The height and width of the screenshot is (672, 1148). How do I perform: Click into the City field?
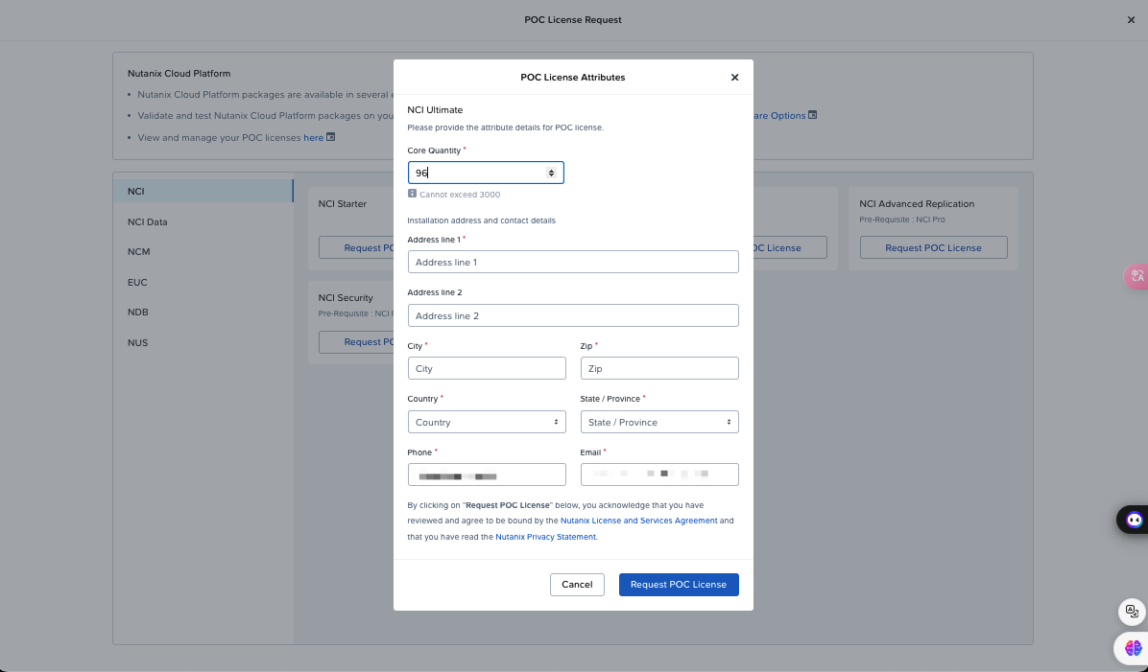(487, 368)
